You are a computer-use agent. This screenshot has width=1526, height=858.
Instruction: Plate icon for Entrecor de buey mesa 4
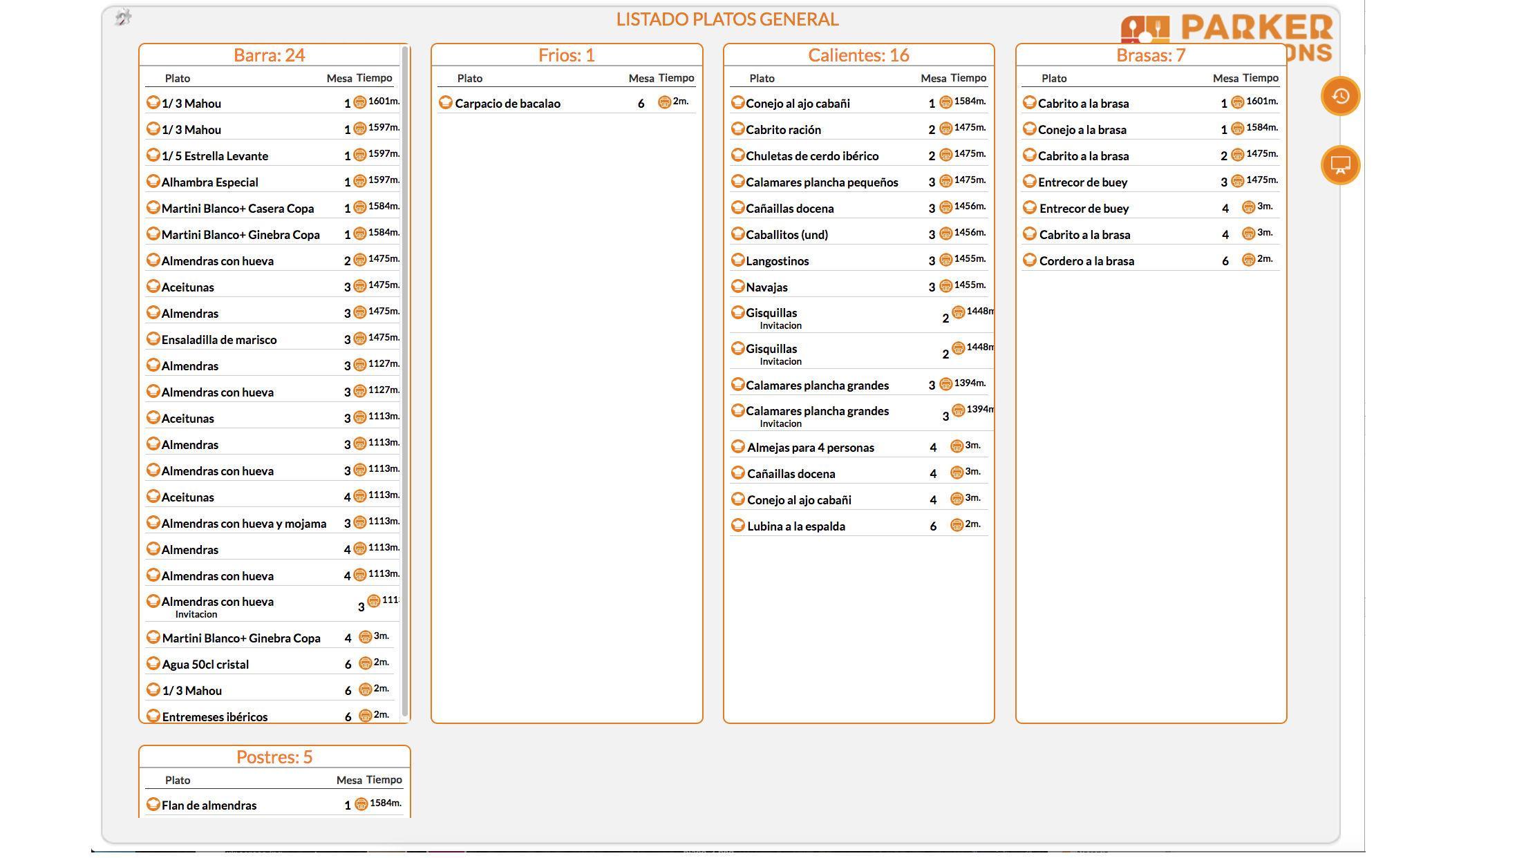tap(1030, 208)
